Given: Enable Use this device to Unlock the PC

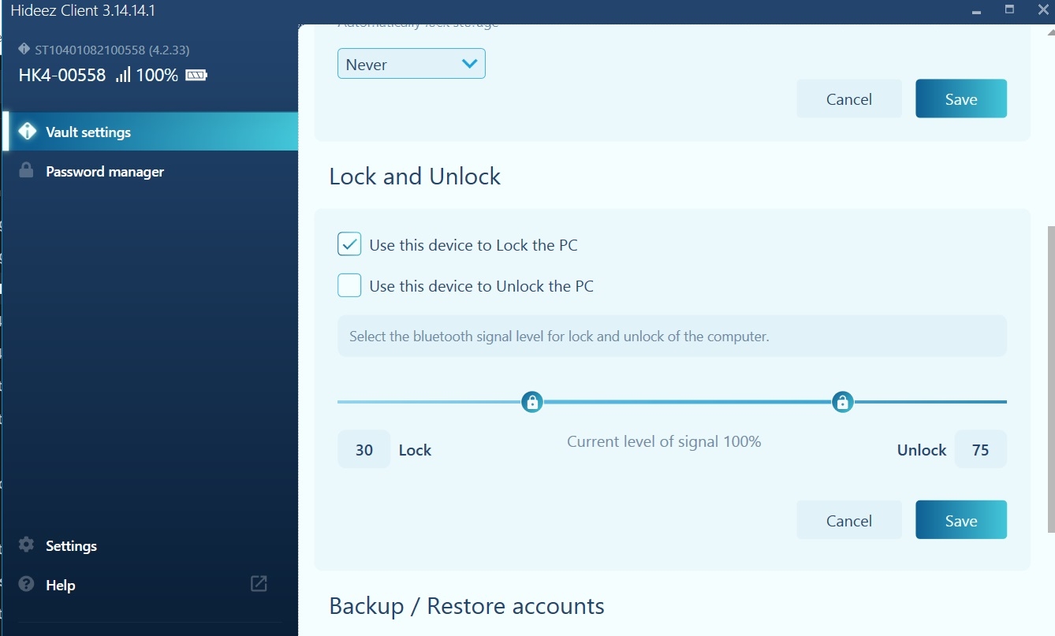Looking at the screenshot, I should (349, 285).
